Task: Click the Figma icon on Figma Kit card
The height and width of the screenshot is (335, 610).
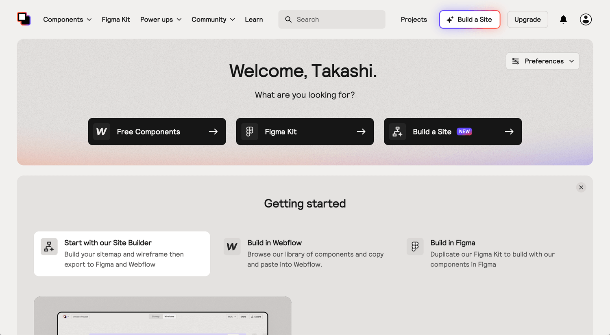Action: tap(250, 132)
